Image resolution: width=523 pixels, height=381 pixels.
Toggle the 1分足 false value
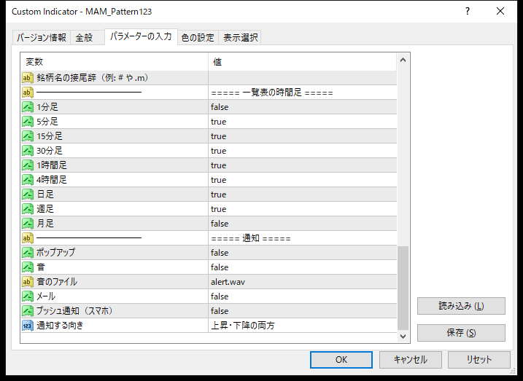tap(303, 107)
